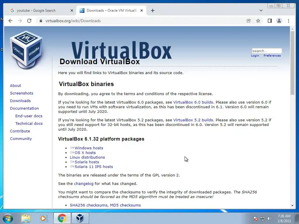Screen dimensions: 299x224
Task: Click the scrollbar up arrow
Action: pyautogui.click(x=292, y=29)
